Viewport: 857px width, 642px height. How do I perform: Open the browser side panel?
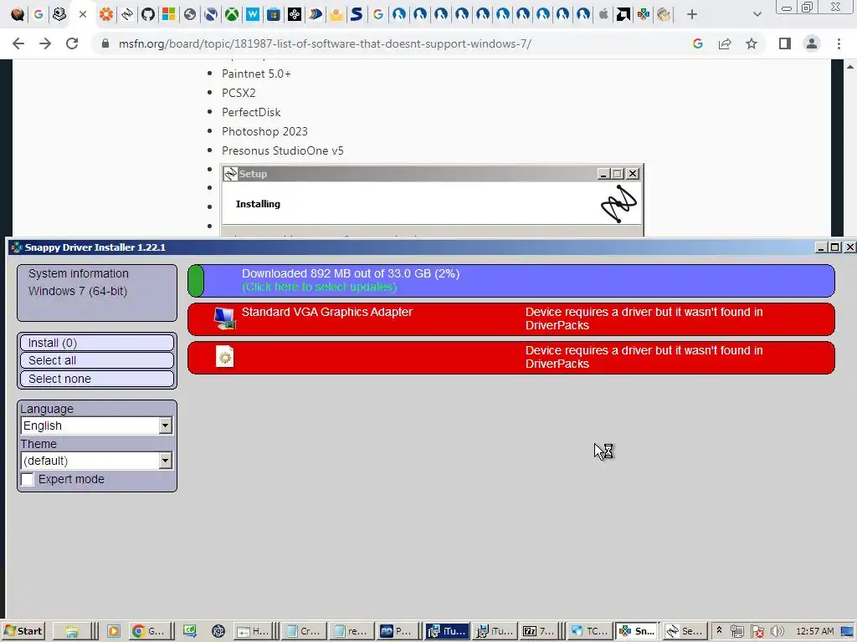(x=785, y=43)
